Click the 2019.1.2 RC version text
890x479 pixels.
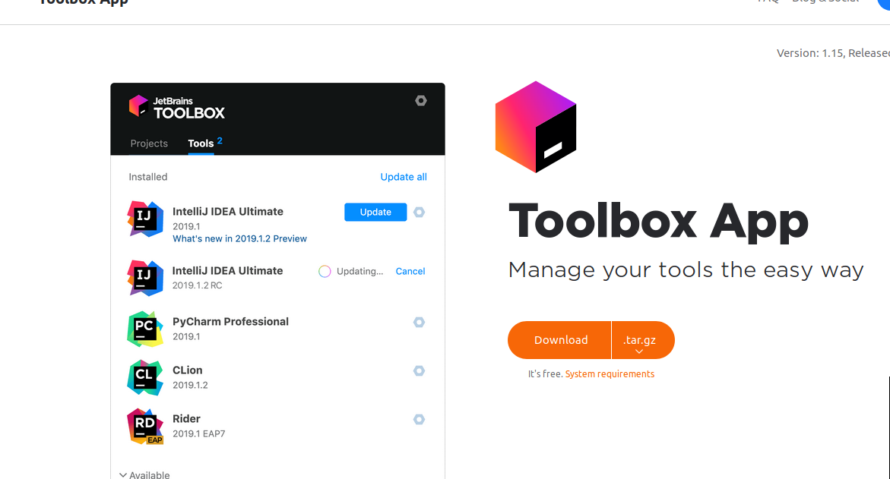coord(197,285)
